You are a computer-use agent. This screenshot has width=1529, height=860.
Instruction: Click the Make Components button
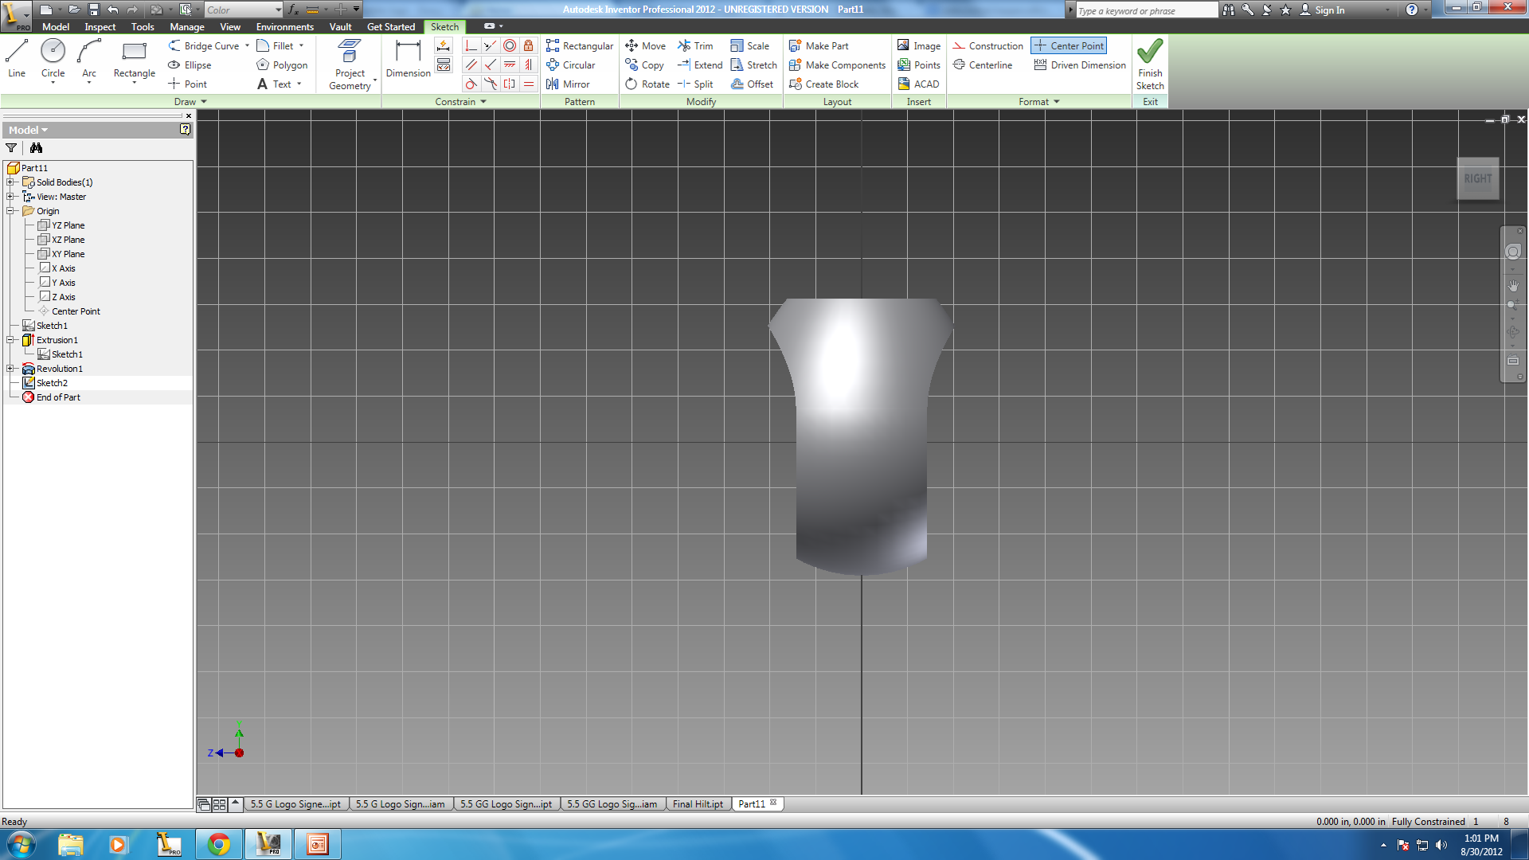point(837,64)
